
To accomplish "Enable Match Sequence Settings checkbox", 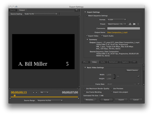I will point(87,16).
